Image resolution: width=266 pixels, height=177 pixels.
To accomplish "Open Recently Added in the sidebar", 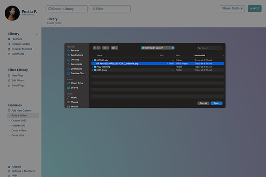I will click(x=19, y=44).
